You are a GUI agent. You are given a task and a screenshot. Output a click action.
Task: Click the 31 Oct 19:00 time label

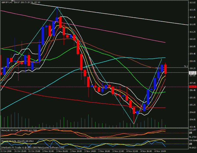(34, 151)
